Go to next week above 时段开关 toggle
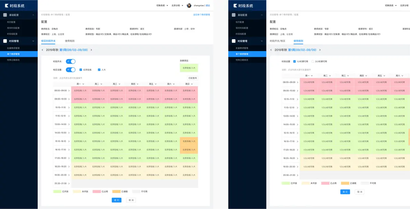This screenshot has height=209, width=410. point(91,50)
